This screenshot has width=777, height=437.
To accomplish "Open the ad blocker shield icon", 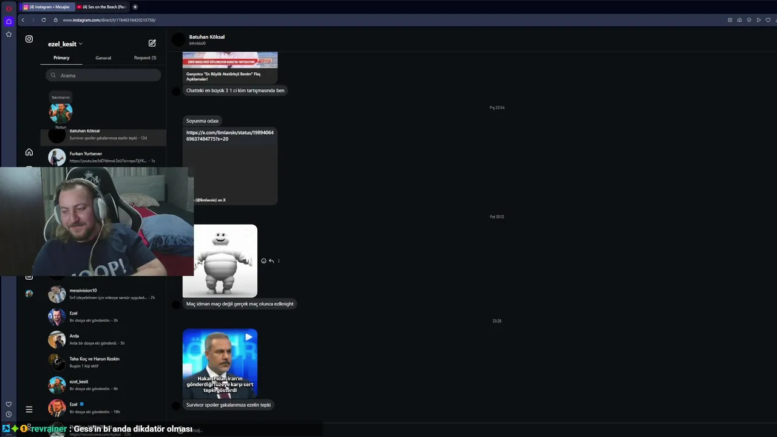I will 749,20.
